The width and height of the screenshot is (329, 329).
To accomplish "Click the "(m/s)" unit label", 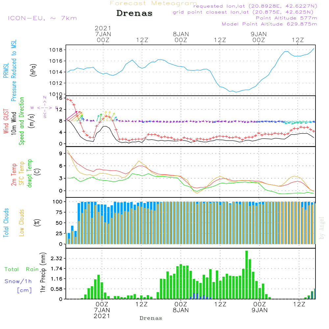I will (x=32, y=121).
